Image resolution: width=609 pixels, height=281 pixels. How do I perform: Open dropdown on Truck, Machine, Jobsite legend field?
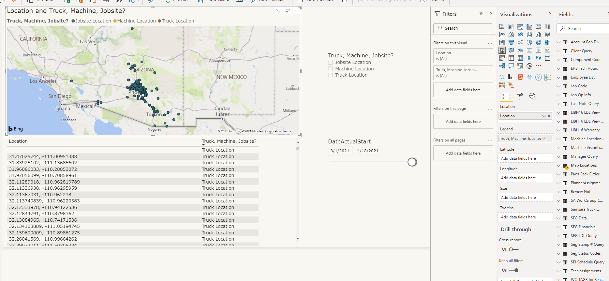point(543,139)
